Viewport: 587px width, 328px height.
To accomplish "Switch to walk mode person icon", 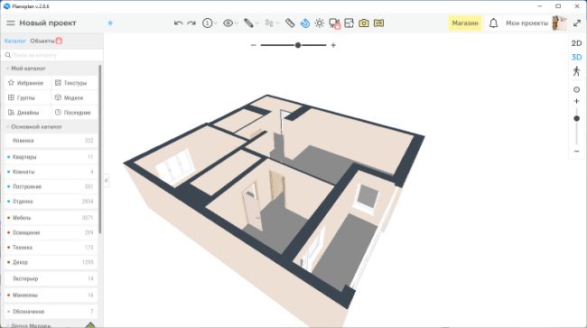I will [x=576, y=71].
